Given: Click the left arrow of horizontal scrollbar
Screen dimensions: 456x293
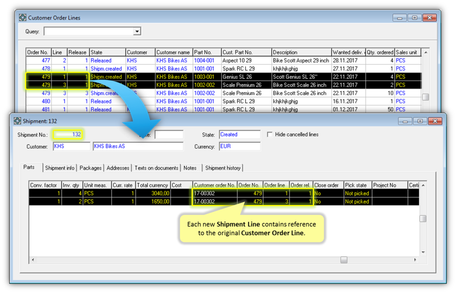Looking at the screenshot, I should coord(33,260).
